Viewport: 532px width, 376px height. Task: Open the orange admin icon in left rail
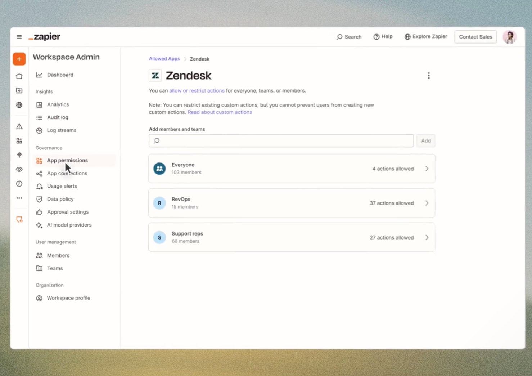(x=19, y=219)
